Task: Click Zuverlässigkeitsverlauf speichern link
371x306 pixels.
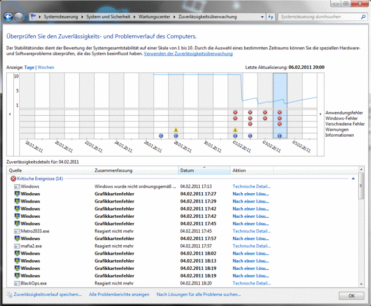Action: [48, 294]
